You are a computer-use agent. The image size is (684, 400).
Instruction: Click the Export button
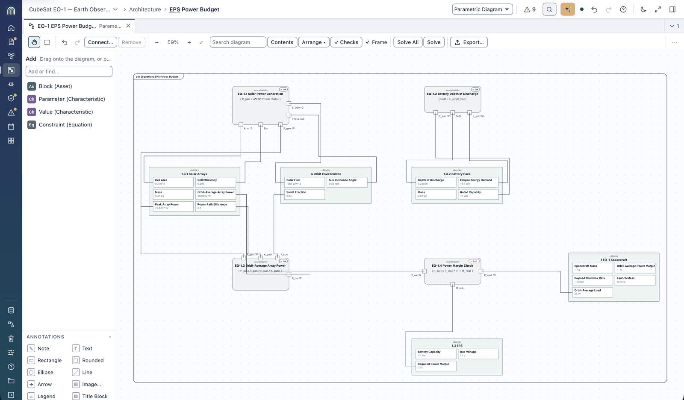tap(469, 42)
